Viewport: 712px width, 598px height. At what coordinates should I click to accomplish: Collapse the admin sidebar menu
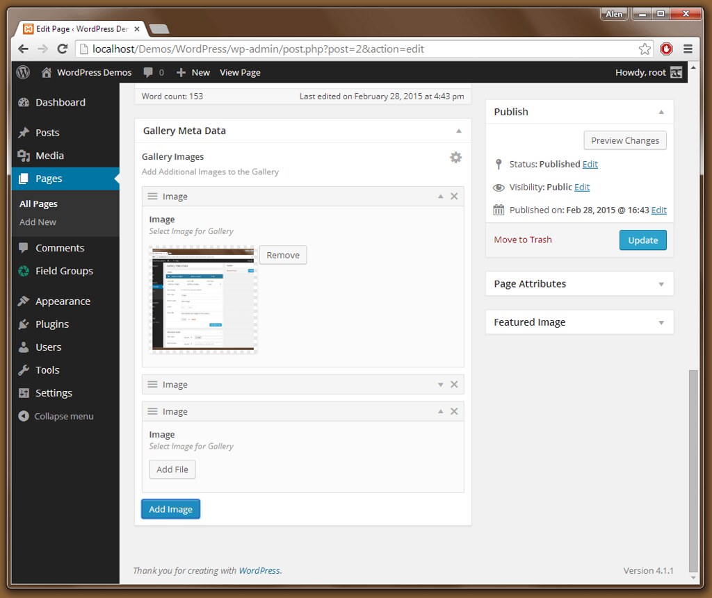[x=56, y=416]
